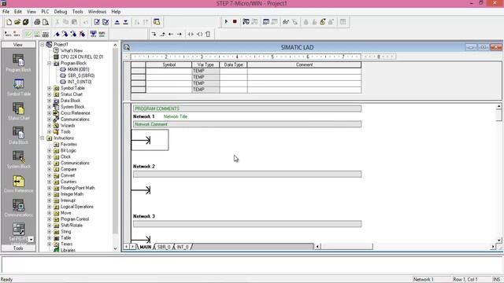Expand the Bit Logic instructions folder
Image resolution: width=504 pixels, height=283 pixels.
(49, 150)
